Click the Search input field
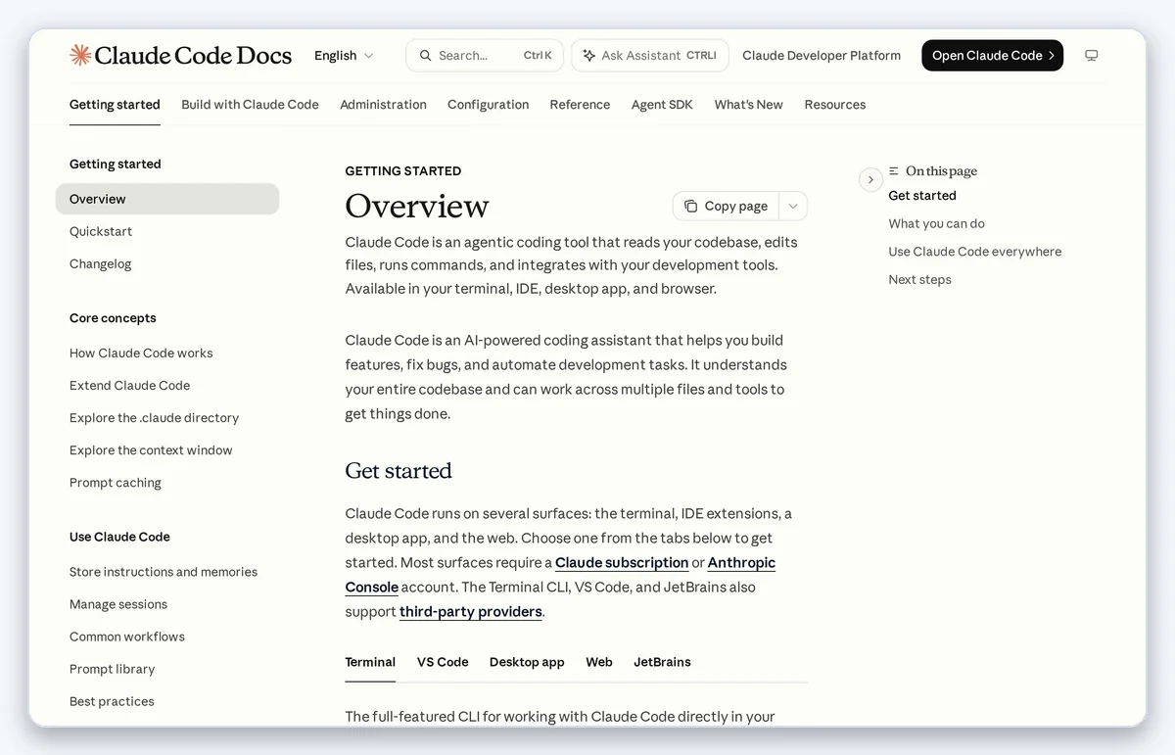Screen dimensions: 1175x755 click(x=484, y=56)
